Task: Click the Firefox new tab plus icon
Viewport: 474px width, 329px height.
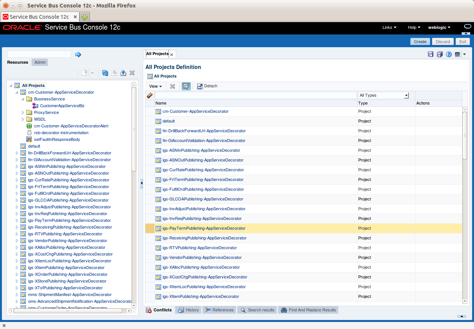Action: pos(85,17)
